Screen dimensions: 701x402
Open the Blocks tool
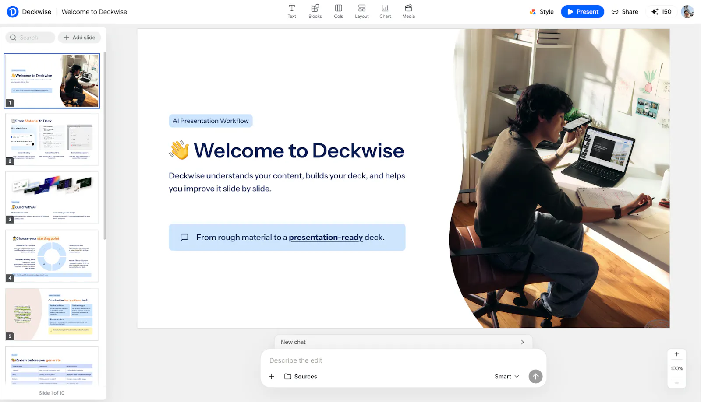pos(315,12)
